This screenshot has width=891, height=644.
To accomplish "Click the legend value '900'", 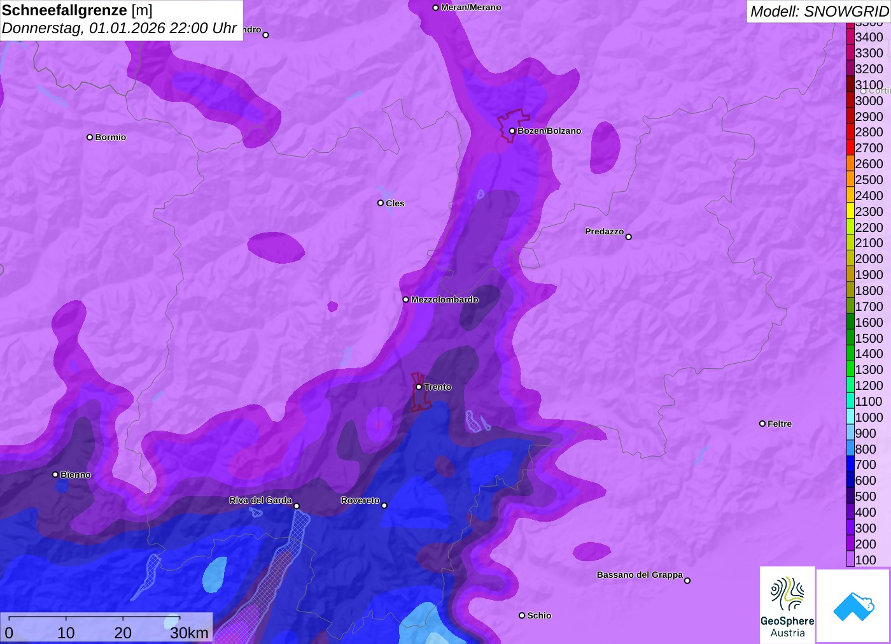I will coord(866,433).
